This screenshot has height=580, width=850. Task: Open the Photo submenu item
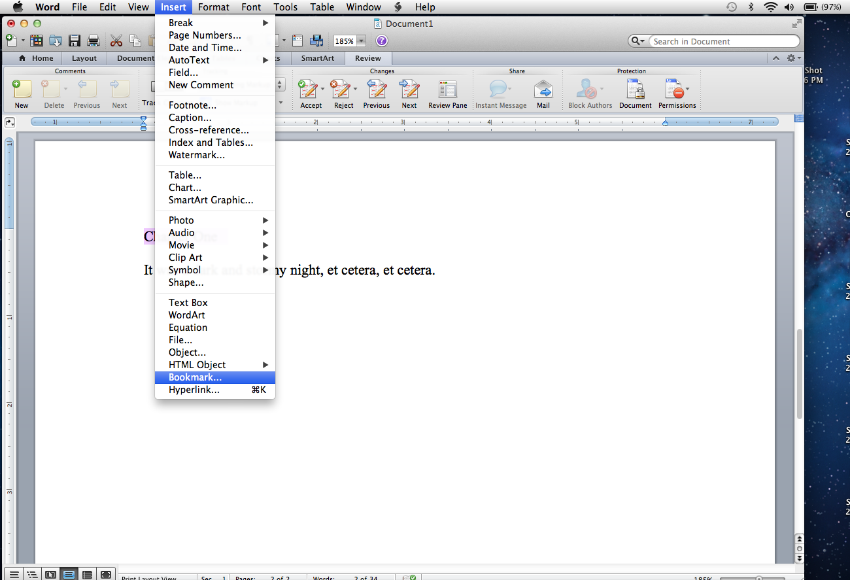(x=215, y=220)
